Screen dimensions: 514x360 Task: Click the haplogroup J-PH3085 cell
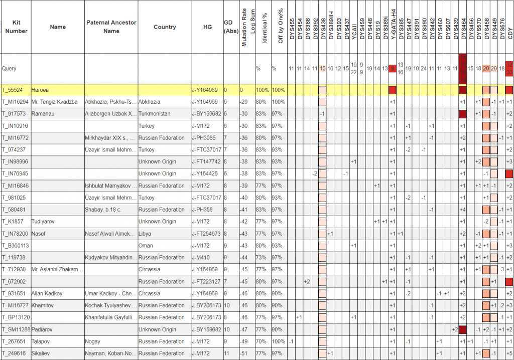206,138
